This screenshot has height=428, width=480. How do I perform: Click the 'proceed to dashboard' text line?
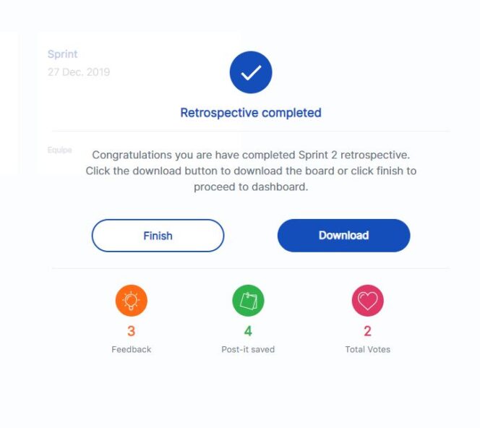(x=251, y=187)
